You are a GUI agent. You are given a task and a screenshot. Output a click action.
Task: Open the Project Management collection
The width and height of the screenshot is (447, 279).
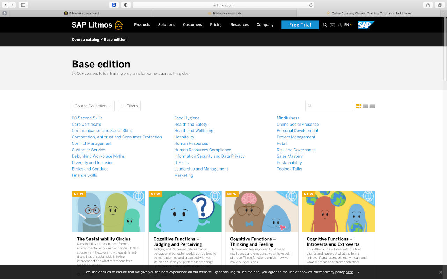(296, 137)
